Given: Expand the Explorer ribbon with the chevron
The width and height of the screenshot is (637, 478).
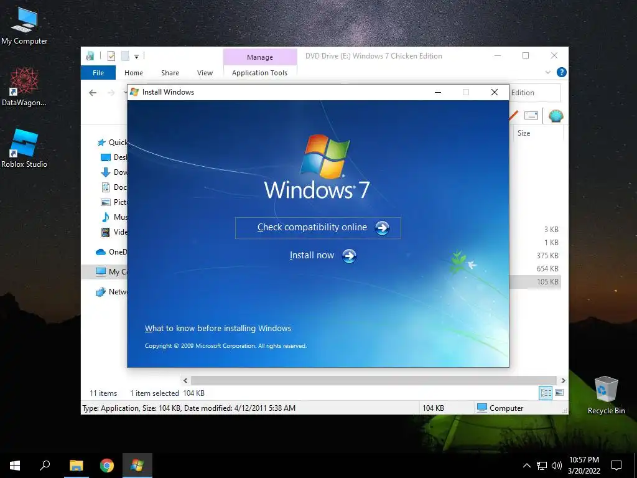Looking at the screenshot, I should (x=548, y=72).
